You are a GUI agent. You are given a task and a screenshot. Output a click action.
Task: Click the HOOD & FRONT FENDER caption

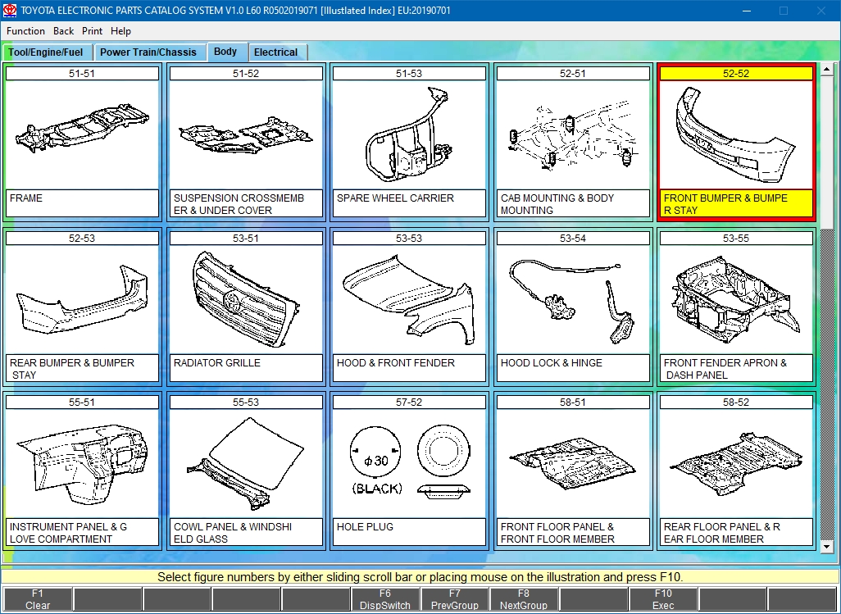click(x=395, y=363)
